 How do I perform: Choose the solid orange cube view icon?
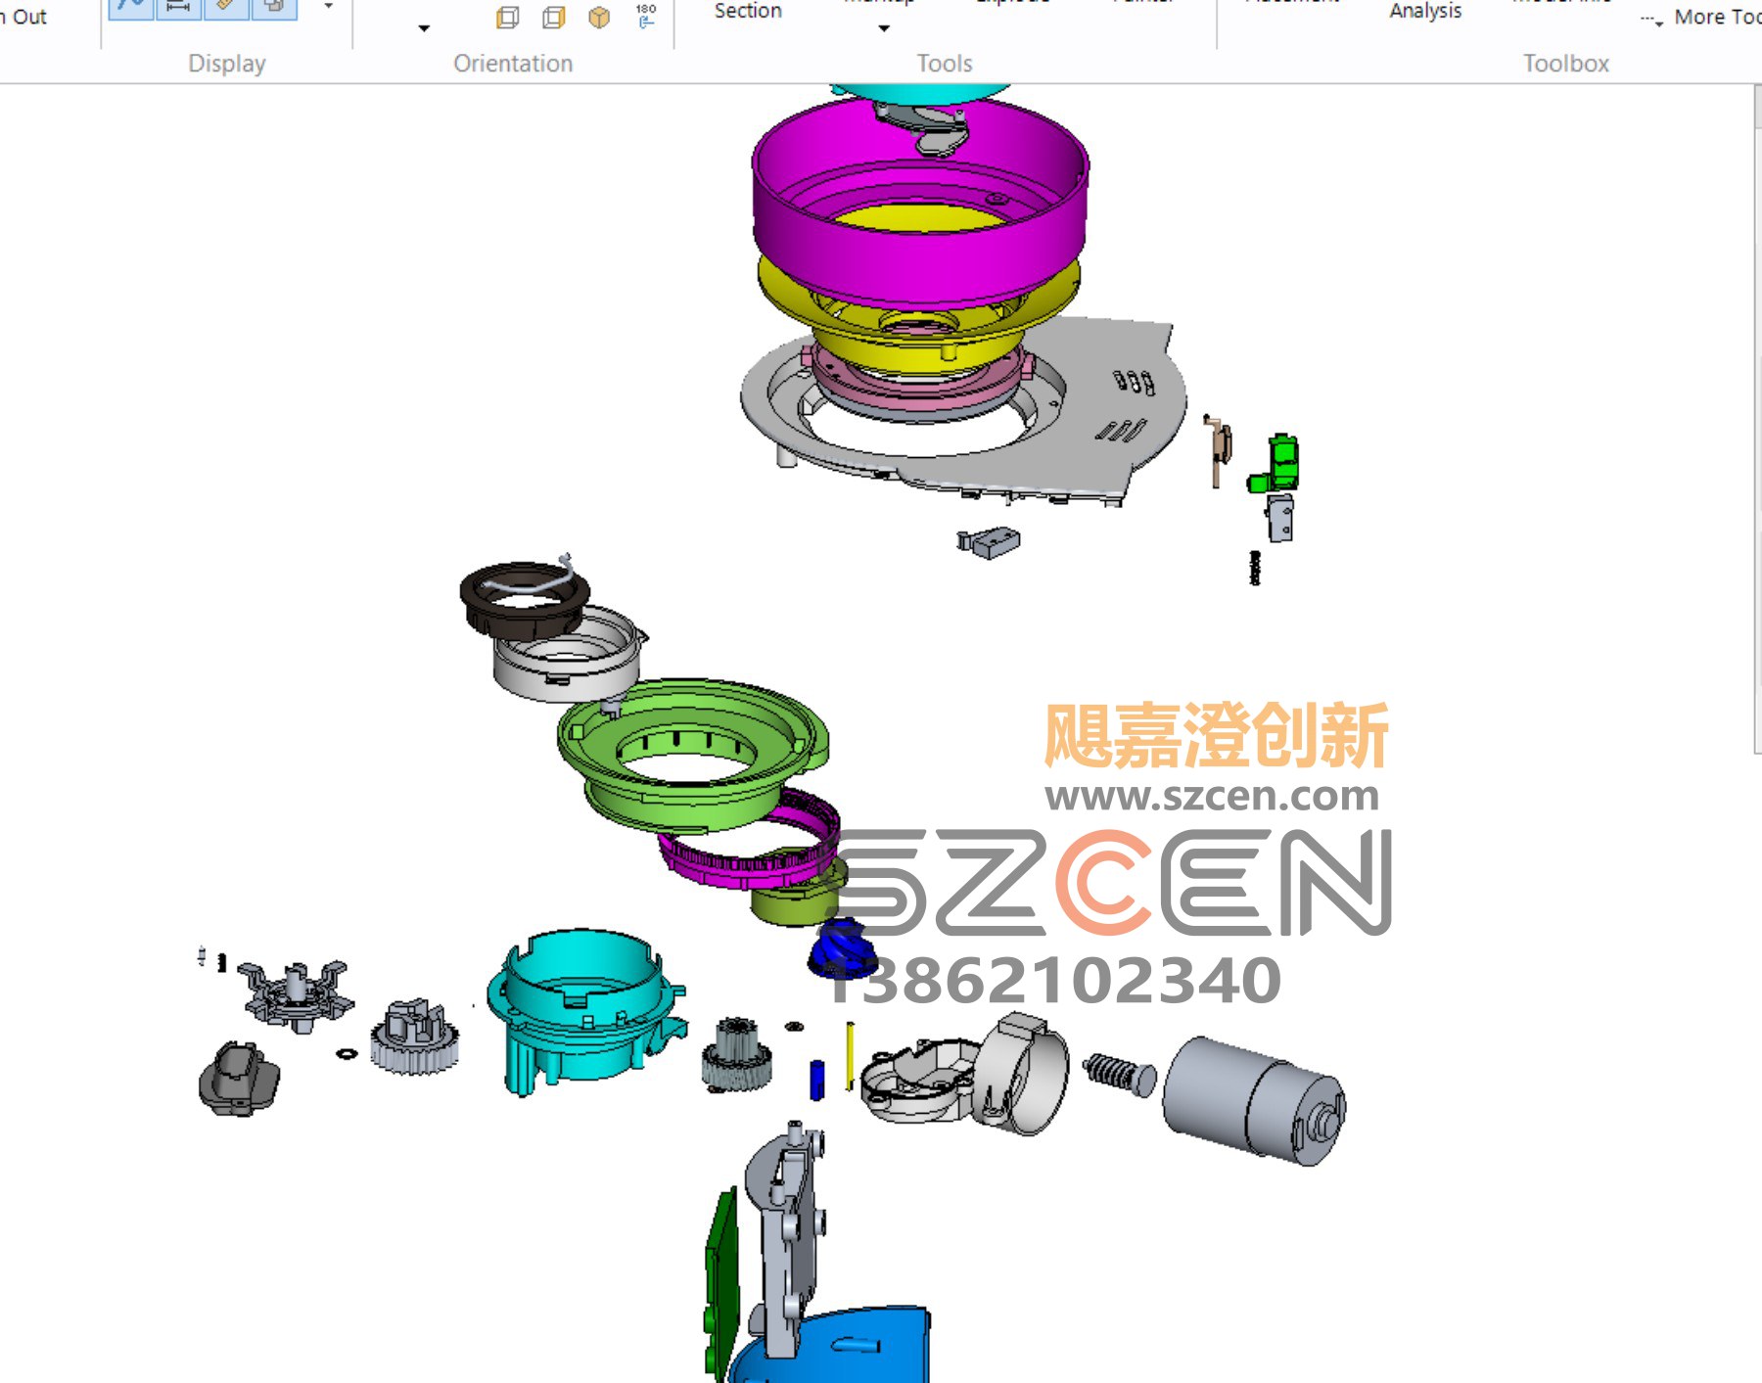point(599,18)
